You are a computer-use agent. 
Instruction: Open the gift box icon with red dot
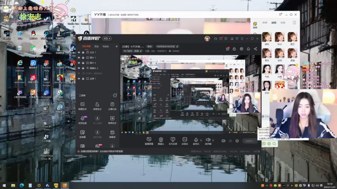(x=227, y=49)
